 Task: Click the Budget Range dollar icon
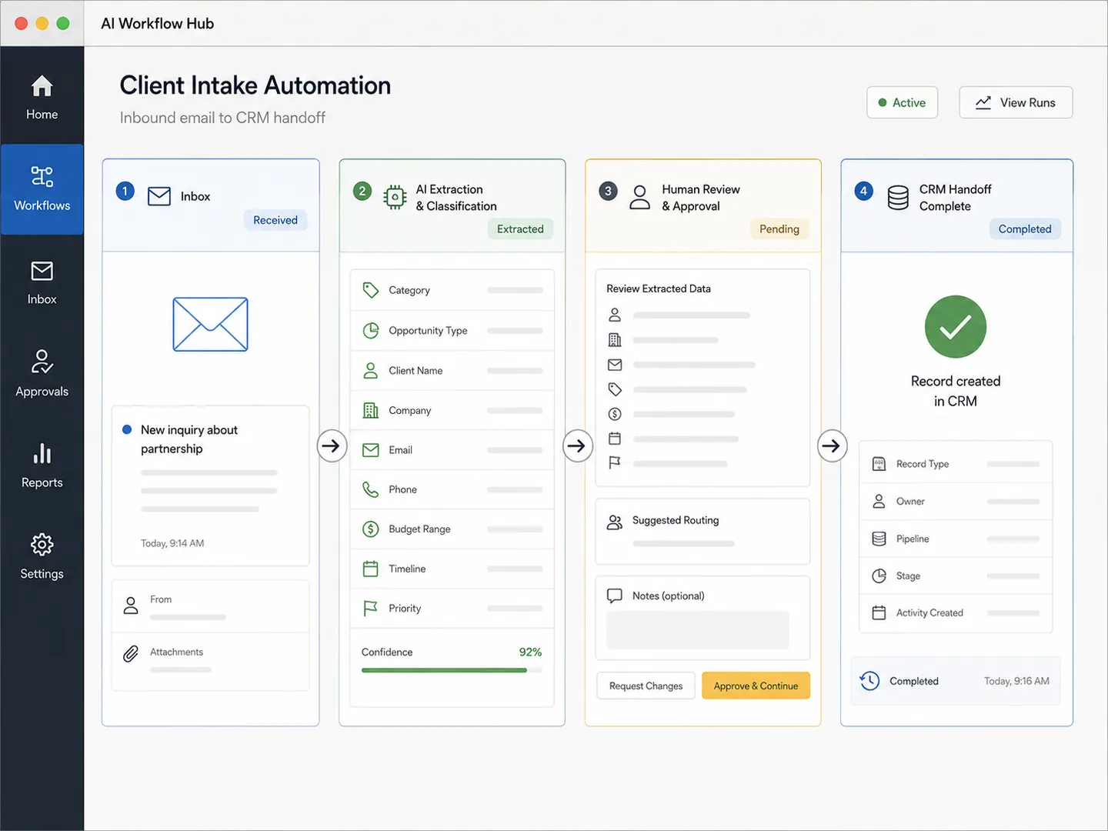tap(370, 529)
